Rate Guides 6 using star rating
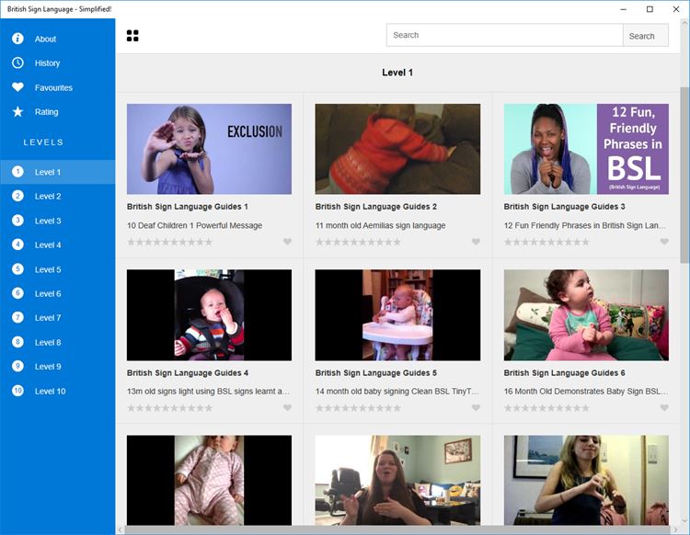 coord(546,408)
